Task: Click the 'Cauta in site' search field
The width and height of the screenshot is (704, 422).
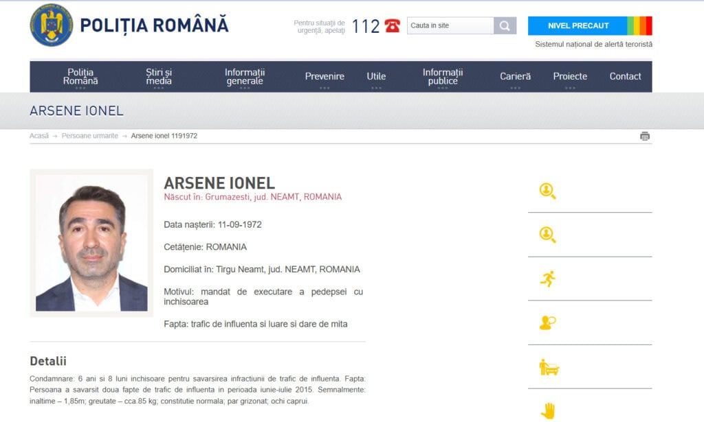Action: pos(450,25)
